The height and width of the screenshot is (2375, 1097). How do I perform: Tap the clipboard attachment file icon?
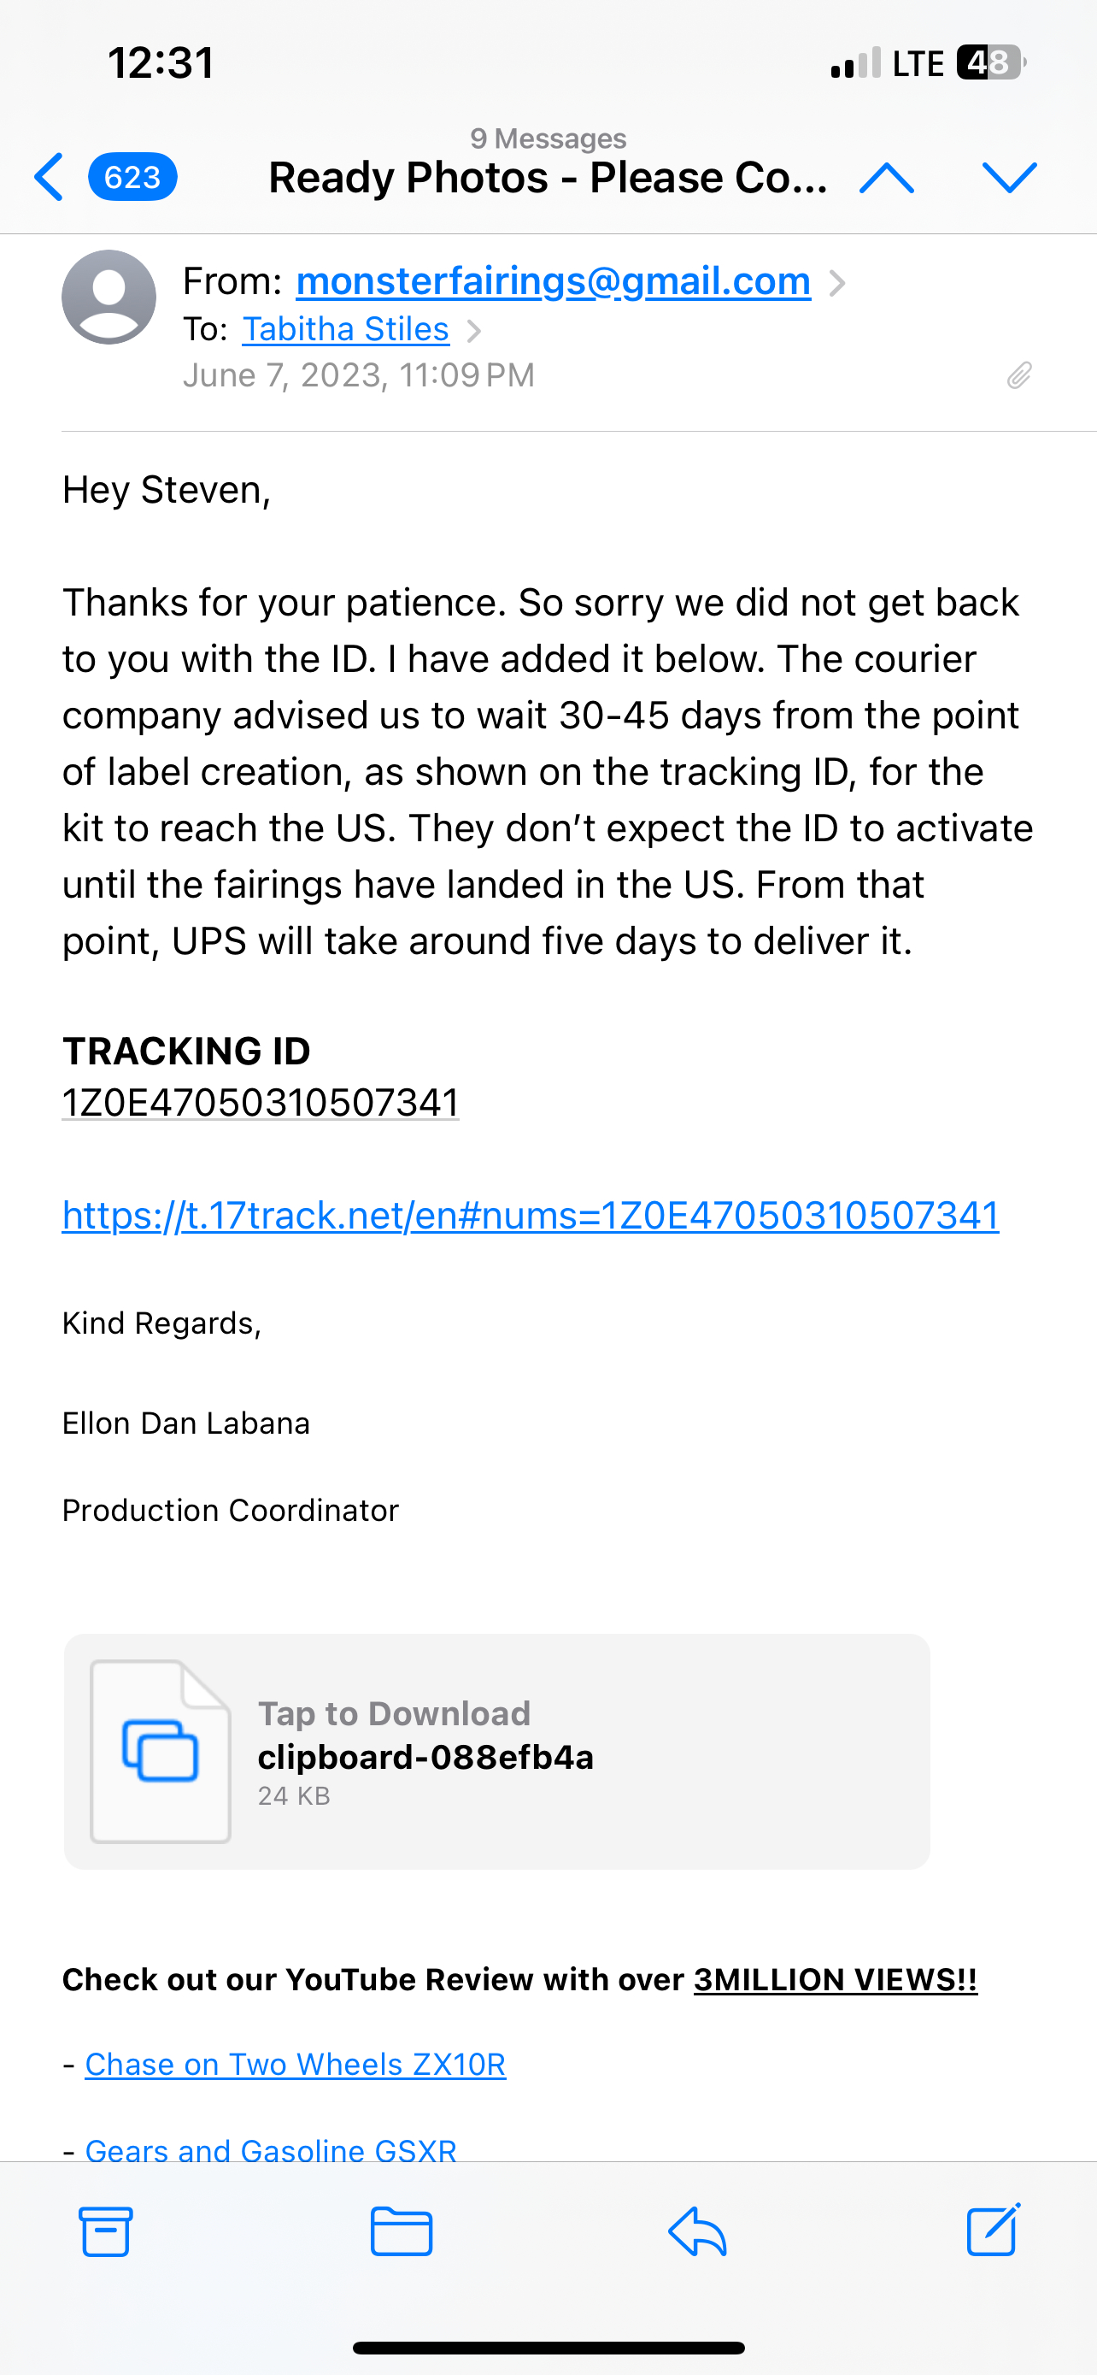161,1752
